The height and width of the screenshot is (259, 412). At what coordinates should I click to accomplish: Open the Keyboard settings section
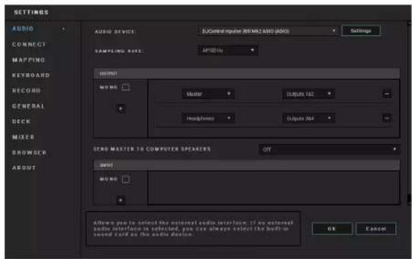(x=31, y=75)
